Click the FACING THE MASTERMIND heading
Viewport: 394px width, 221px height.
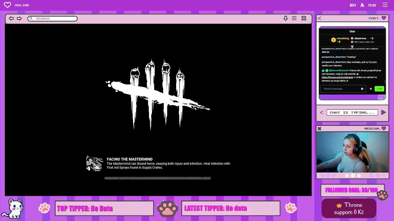tap(130, 159)
